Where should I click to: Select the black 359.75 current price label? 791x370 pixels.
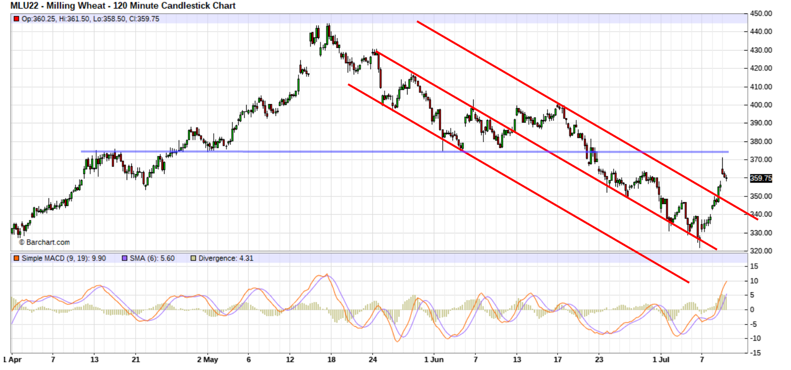click(761, 179)
